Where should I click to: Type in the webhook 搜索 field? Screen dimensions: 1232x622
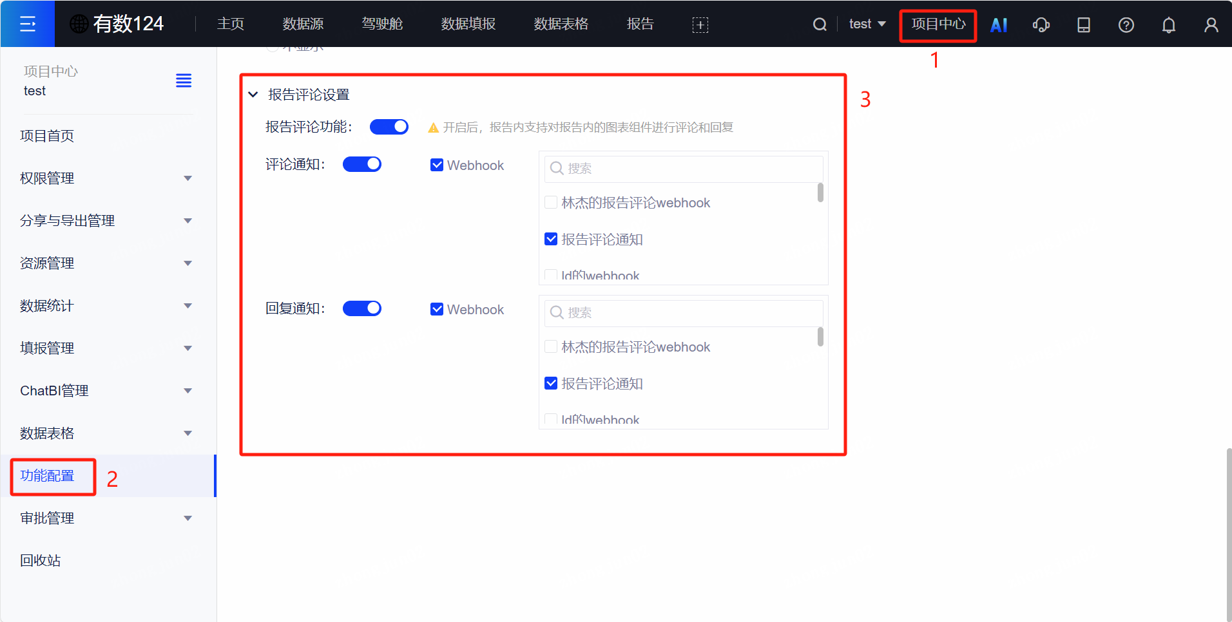(682, 168)
